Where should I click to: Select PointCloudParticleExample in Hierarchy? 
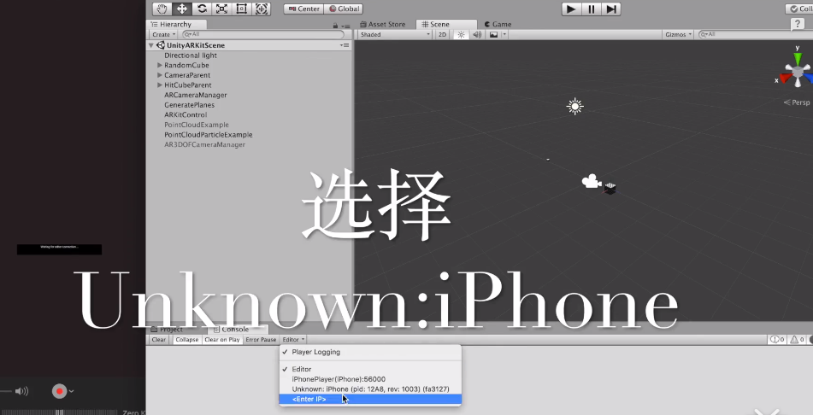click(x=209, y=134)
